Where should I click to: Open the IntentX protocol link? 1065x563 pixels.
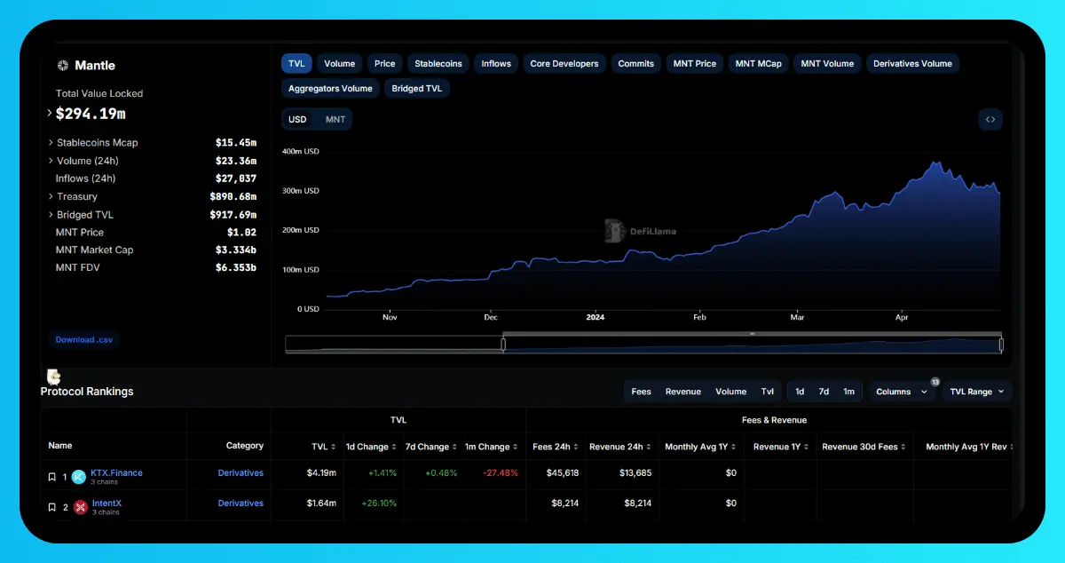[x=107, y=504]
